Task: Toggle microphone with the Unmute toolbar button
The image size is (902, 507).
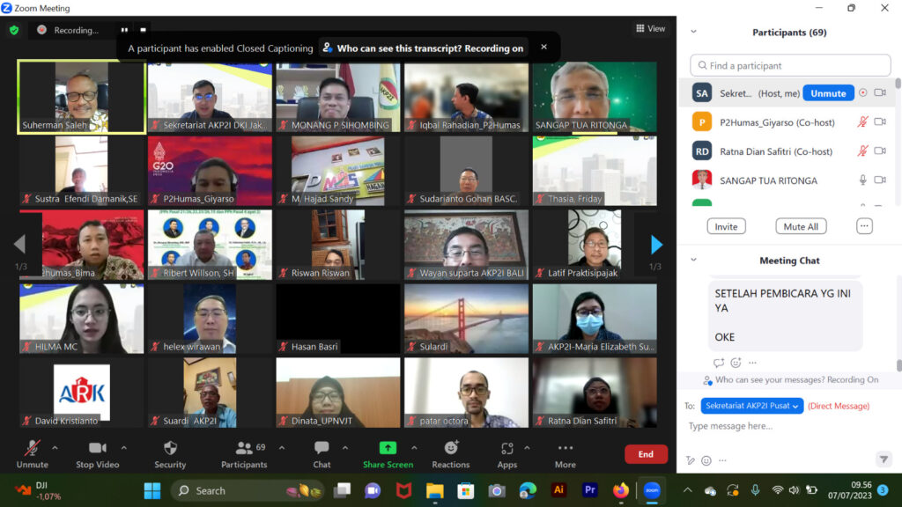Action: pos(33,449)
